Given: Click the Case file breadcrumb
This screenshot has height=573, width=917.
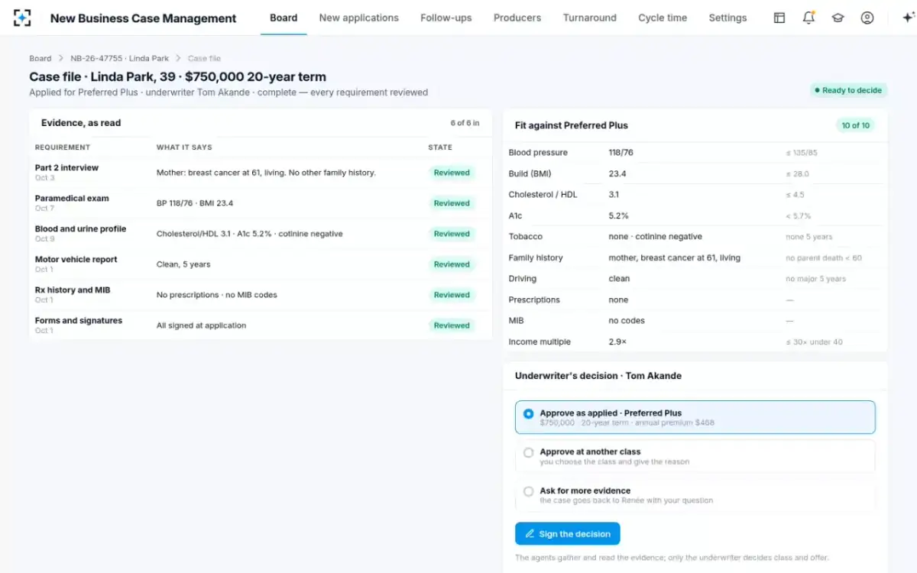Looking at the screenshot, I should tap(204, 58).
